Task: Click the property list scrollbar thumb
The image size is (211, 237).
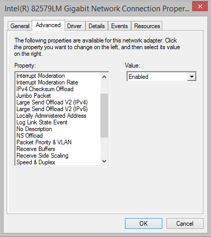Action: [x=104, y=116]
